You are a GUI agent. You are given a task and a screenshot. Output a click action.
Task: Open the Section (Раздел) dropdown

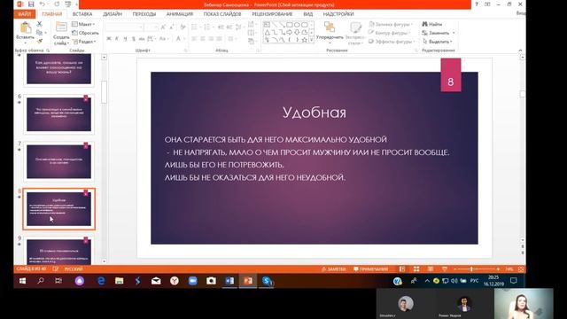[x=84, y=42]
